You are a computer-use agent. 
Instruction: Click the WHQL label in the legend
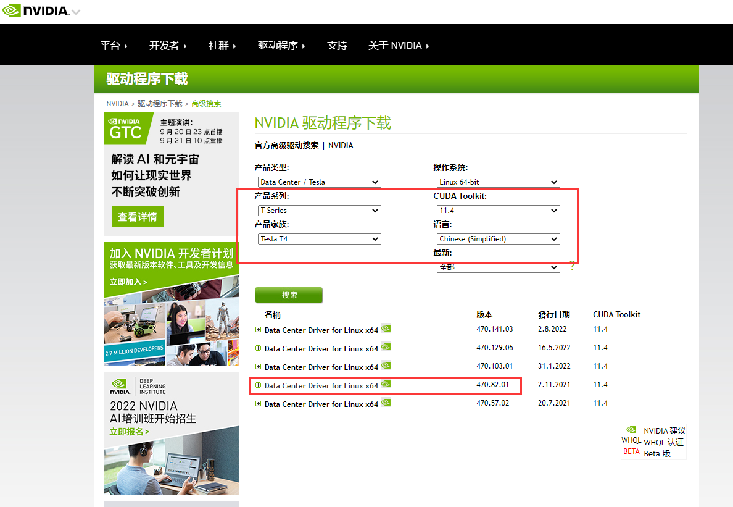631,440
